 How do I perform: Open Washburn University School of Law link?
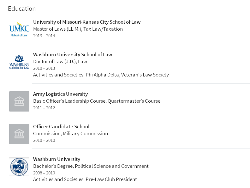pyautogui.click(x=73, y=55)
